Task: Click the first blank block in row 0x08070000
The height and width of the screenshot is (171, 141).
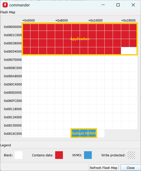Action: point(26,60)
